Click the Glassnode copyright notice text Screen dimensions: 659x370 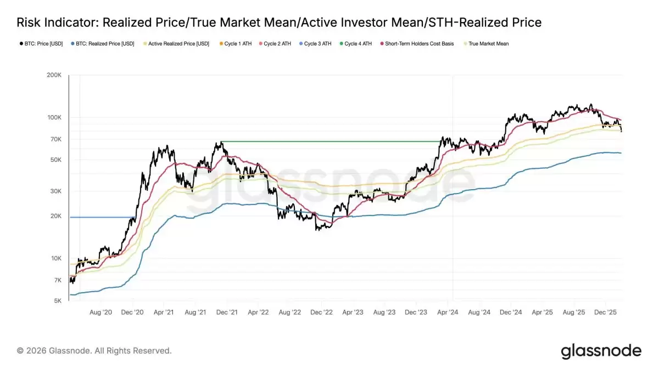(94, 350)
